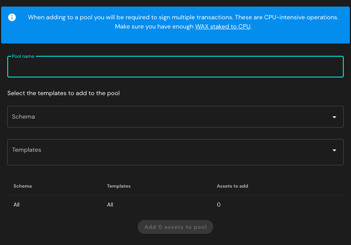
Task: Click the 0 value under Assets to add
Action: pos(219,205)
